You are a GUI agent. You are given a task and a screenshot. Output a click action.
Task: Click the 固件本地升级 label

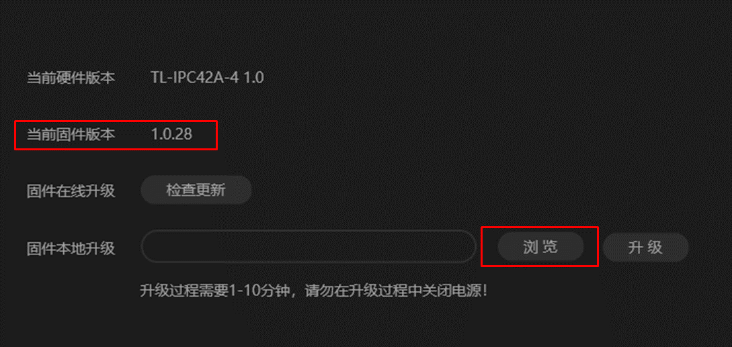tap(71, 248)
